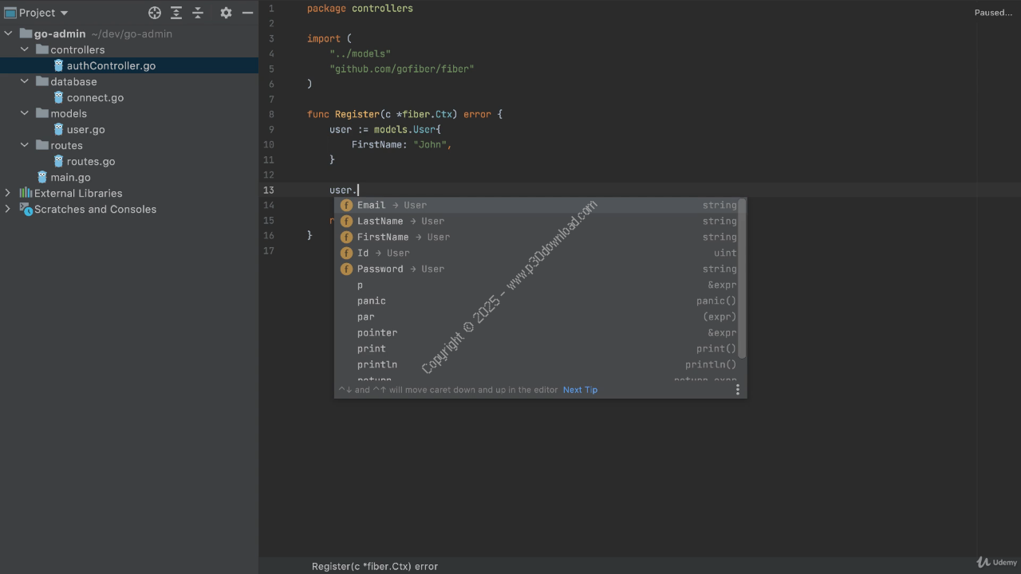Image resolution: width=1021 pixels, height=574 pixels.
Task: Open Project panel settings gear
Action: pos(226,13)
